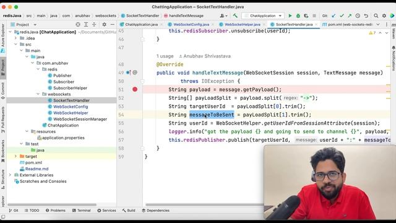Open the Problems tool window tab

coord(56,211)
